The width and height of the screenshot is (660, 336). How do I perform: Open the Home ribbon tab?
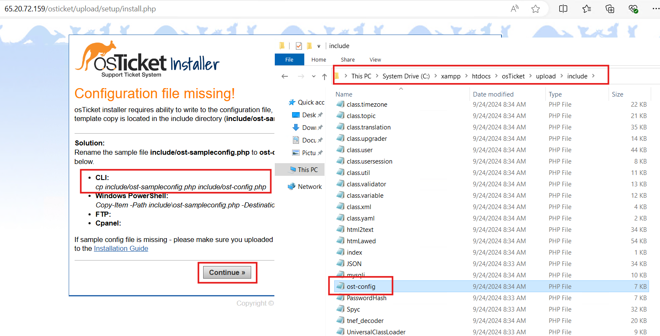click(x=319, y=59)
